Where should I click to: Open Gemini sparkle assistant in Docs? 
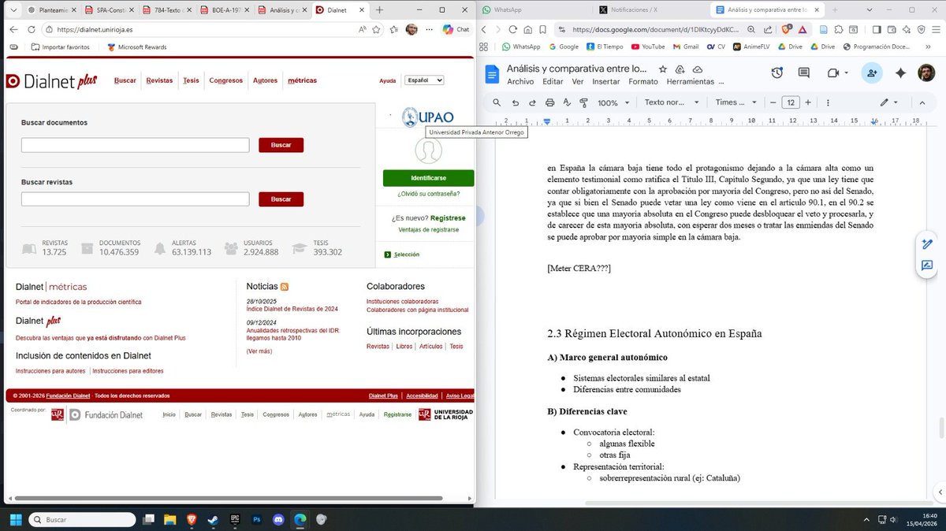[x=900, y=73]
